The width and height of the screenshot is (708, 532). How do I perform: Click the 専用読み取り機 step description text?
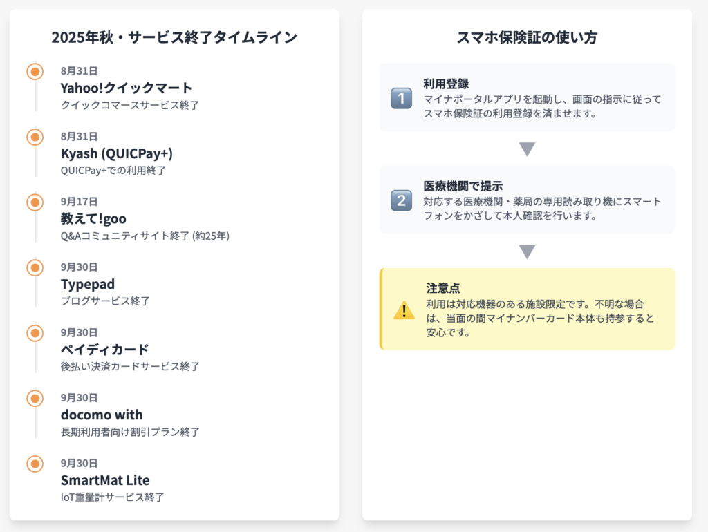click(x=542, y=209)
